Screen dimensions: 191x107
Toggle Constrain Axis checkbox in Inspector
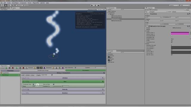[x=172, y=42]
